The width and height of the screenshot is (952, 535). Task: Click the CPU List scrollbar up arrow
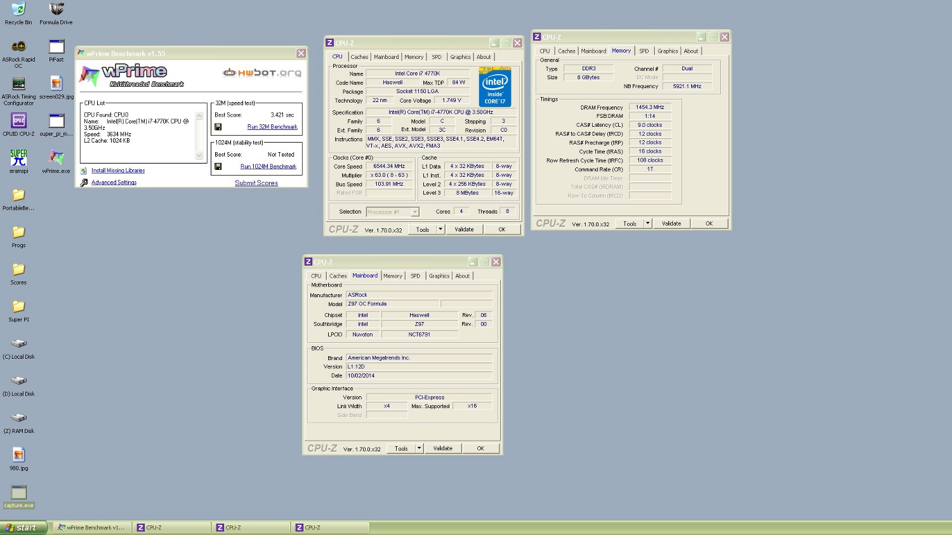(x=199, y=116)
